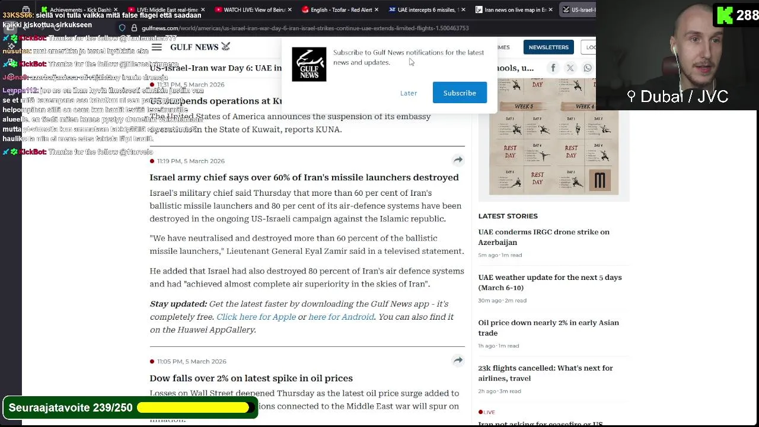Close the English - Tzofar Red Alert tab
The width and height of the screenshot is (759, 427).
377,9
